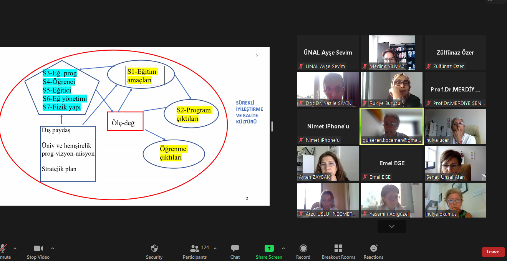This screenshot has height=261, width=507.
Task: Click the red Leave button
Action: [493, 252]
